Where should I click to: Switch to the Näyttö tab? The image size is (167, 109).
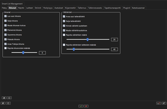(21, 8)
